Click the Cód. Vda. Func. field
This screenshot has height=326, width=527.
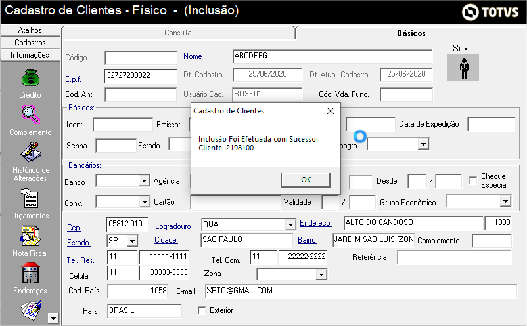point(406,94)
